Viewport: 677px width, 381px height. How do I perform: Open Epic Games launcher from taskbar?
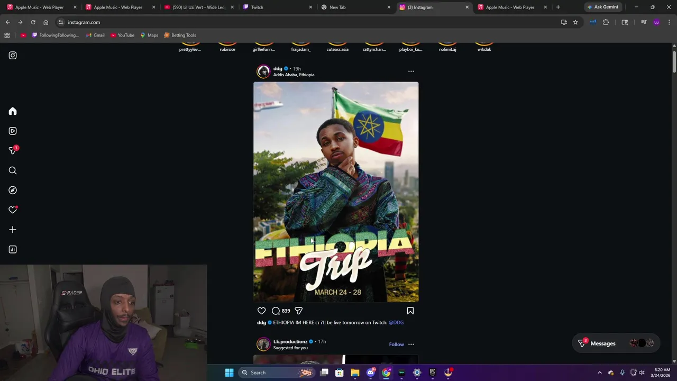433,373
